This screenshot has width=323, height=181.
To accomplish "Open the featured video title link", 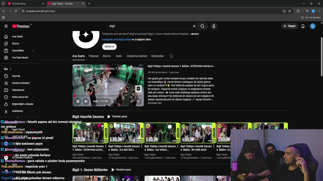I will pyautogui.click(x=181, y=66).
